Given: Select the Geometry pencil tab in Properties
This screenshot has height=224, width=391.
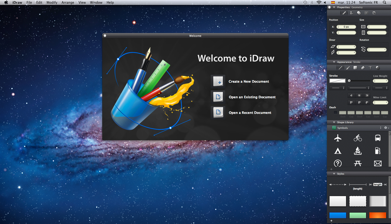Looking at the screenshot, I should coord(344,13).
